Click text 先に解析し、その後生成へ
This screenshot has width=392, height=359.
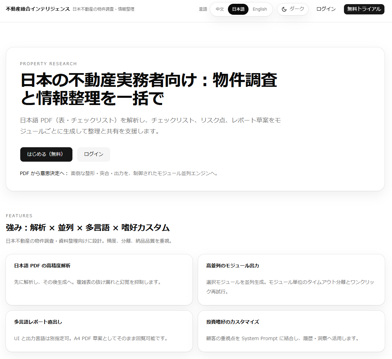click(x=88, y=282)
